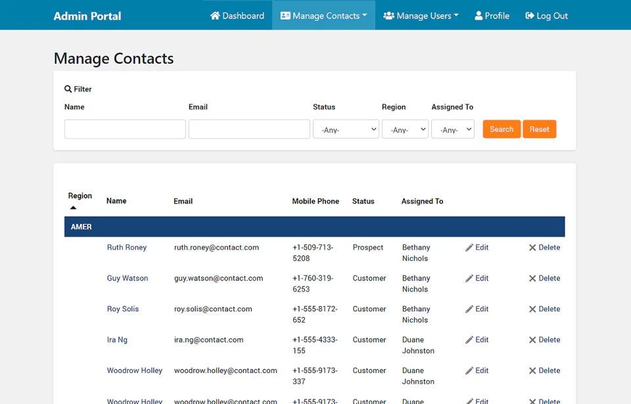
Task: Click the orange Search button
Action: [502, 129]
